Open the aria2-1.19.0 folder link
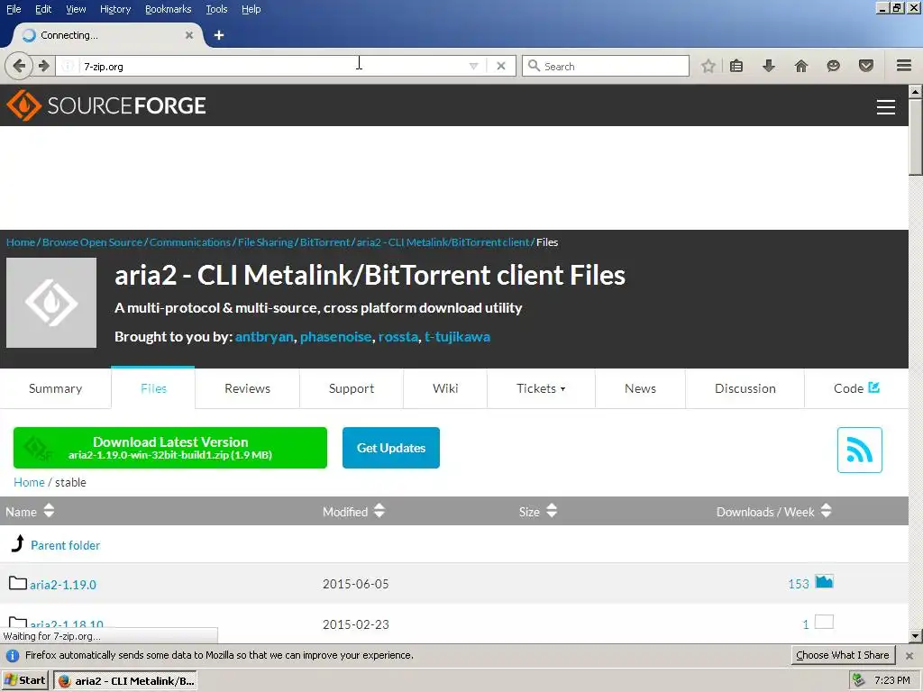923x692 pixels. [x=63, y=584]
